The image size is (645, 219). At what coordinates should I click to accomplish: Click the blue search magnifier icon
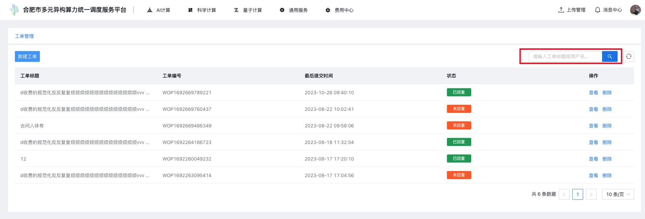coord(610,56)
